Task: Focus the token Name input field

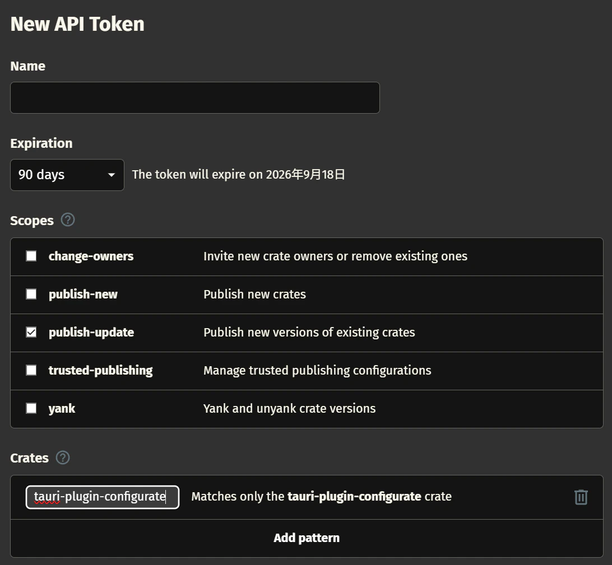Action: pos(195,97)
